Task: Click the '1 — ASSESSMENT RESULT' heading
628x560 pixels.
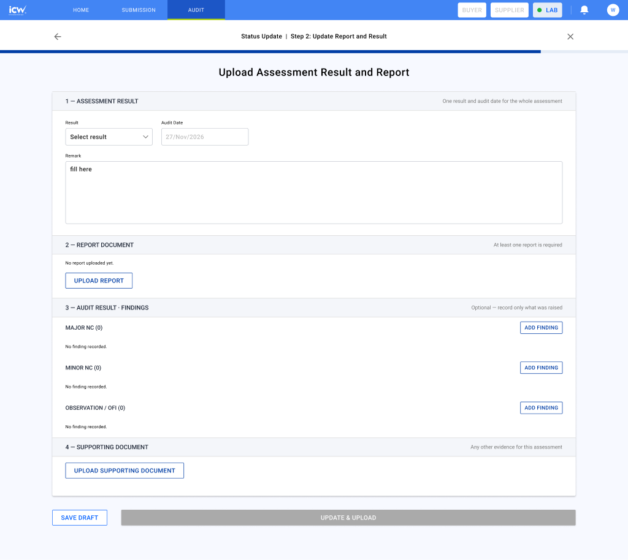Action: tap(102, 101)
